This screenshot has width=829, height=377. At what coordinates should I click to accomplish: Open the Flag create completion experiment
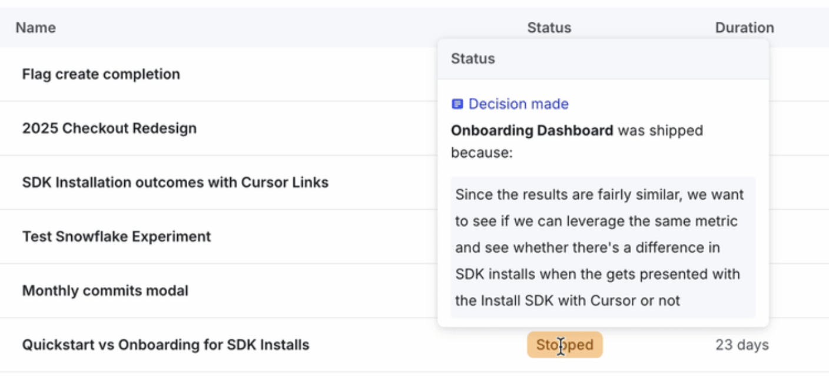click(x=101, y=74)
